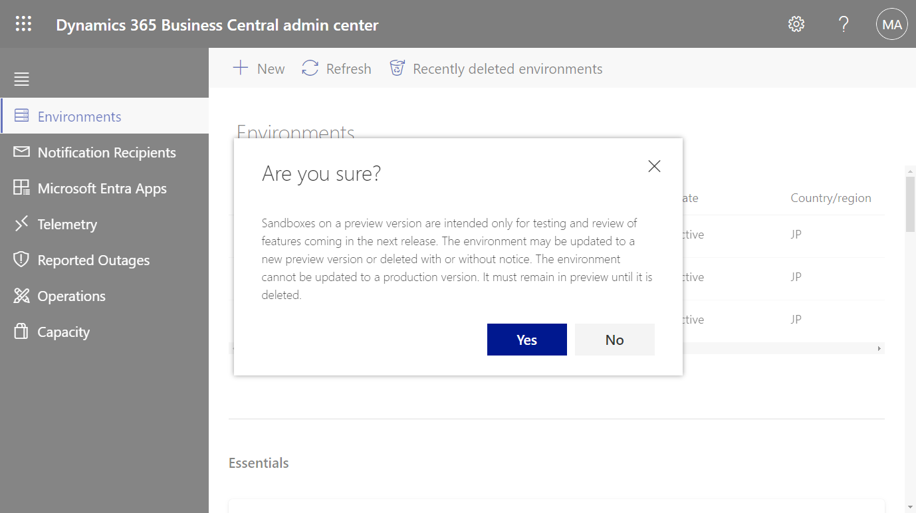Viewport: 916px width, 513px height.
Task: Decline the warning by clicking No
Action: tap(614, 340)
